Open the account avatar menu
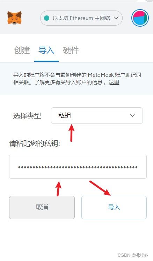This screenshot has width=153, height=261. (140, 18)
